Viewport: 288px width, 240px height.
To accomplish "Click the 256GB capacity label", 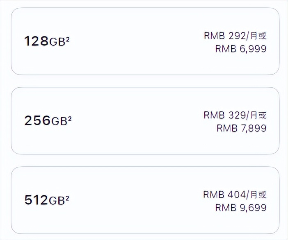I will pyautogui.click(x=44, y=121).
